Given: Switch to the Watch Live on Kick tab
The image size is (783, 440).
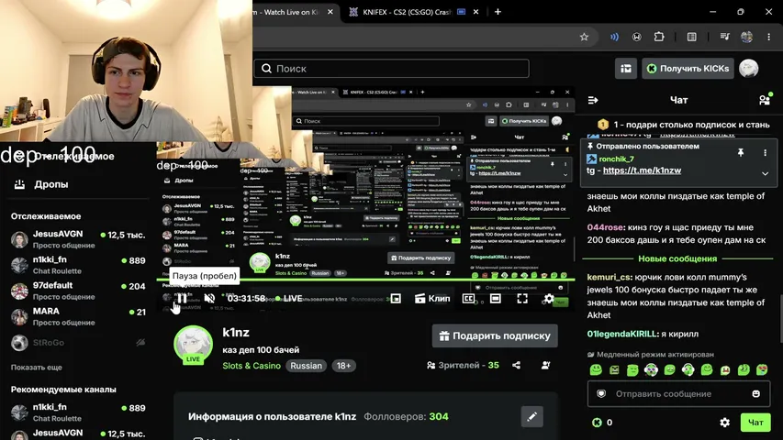Looking at the screenshot, I should pyautogui.click(x=294, y=12).
